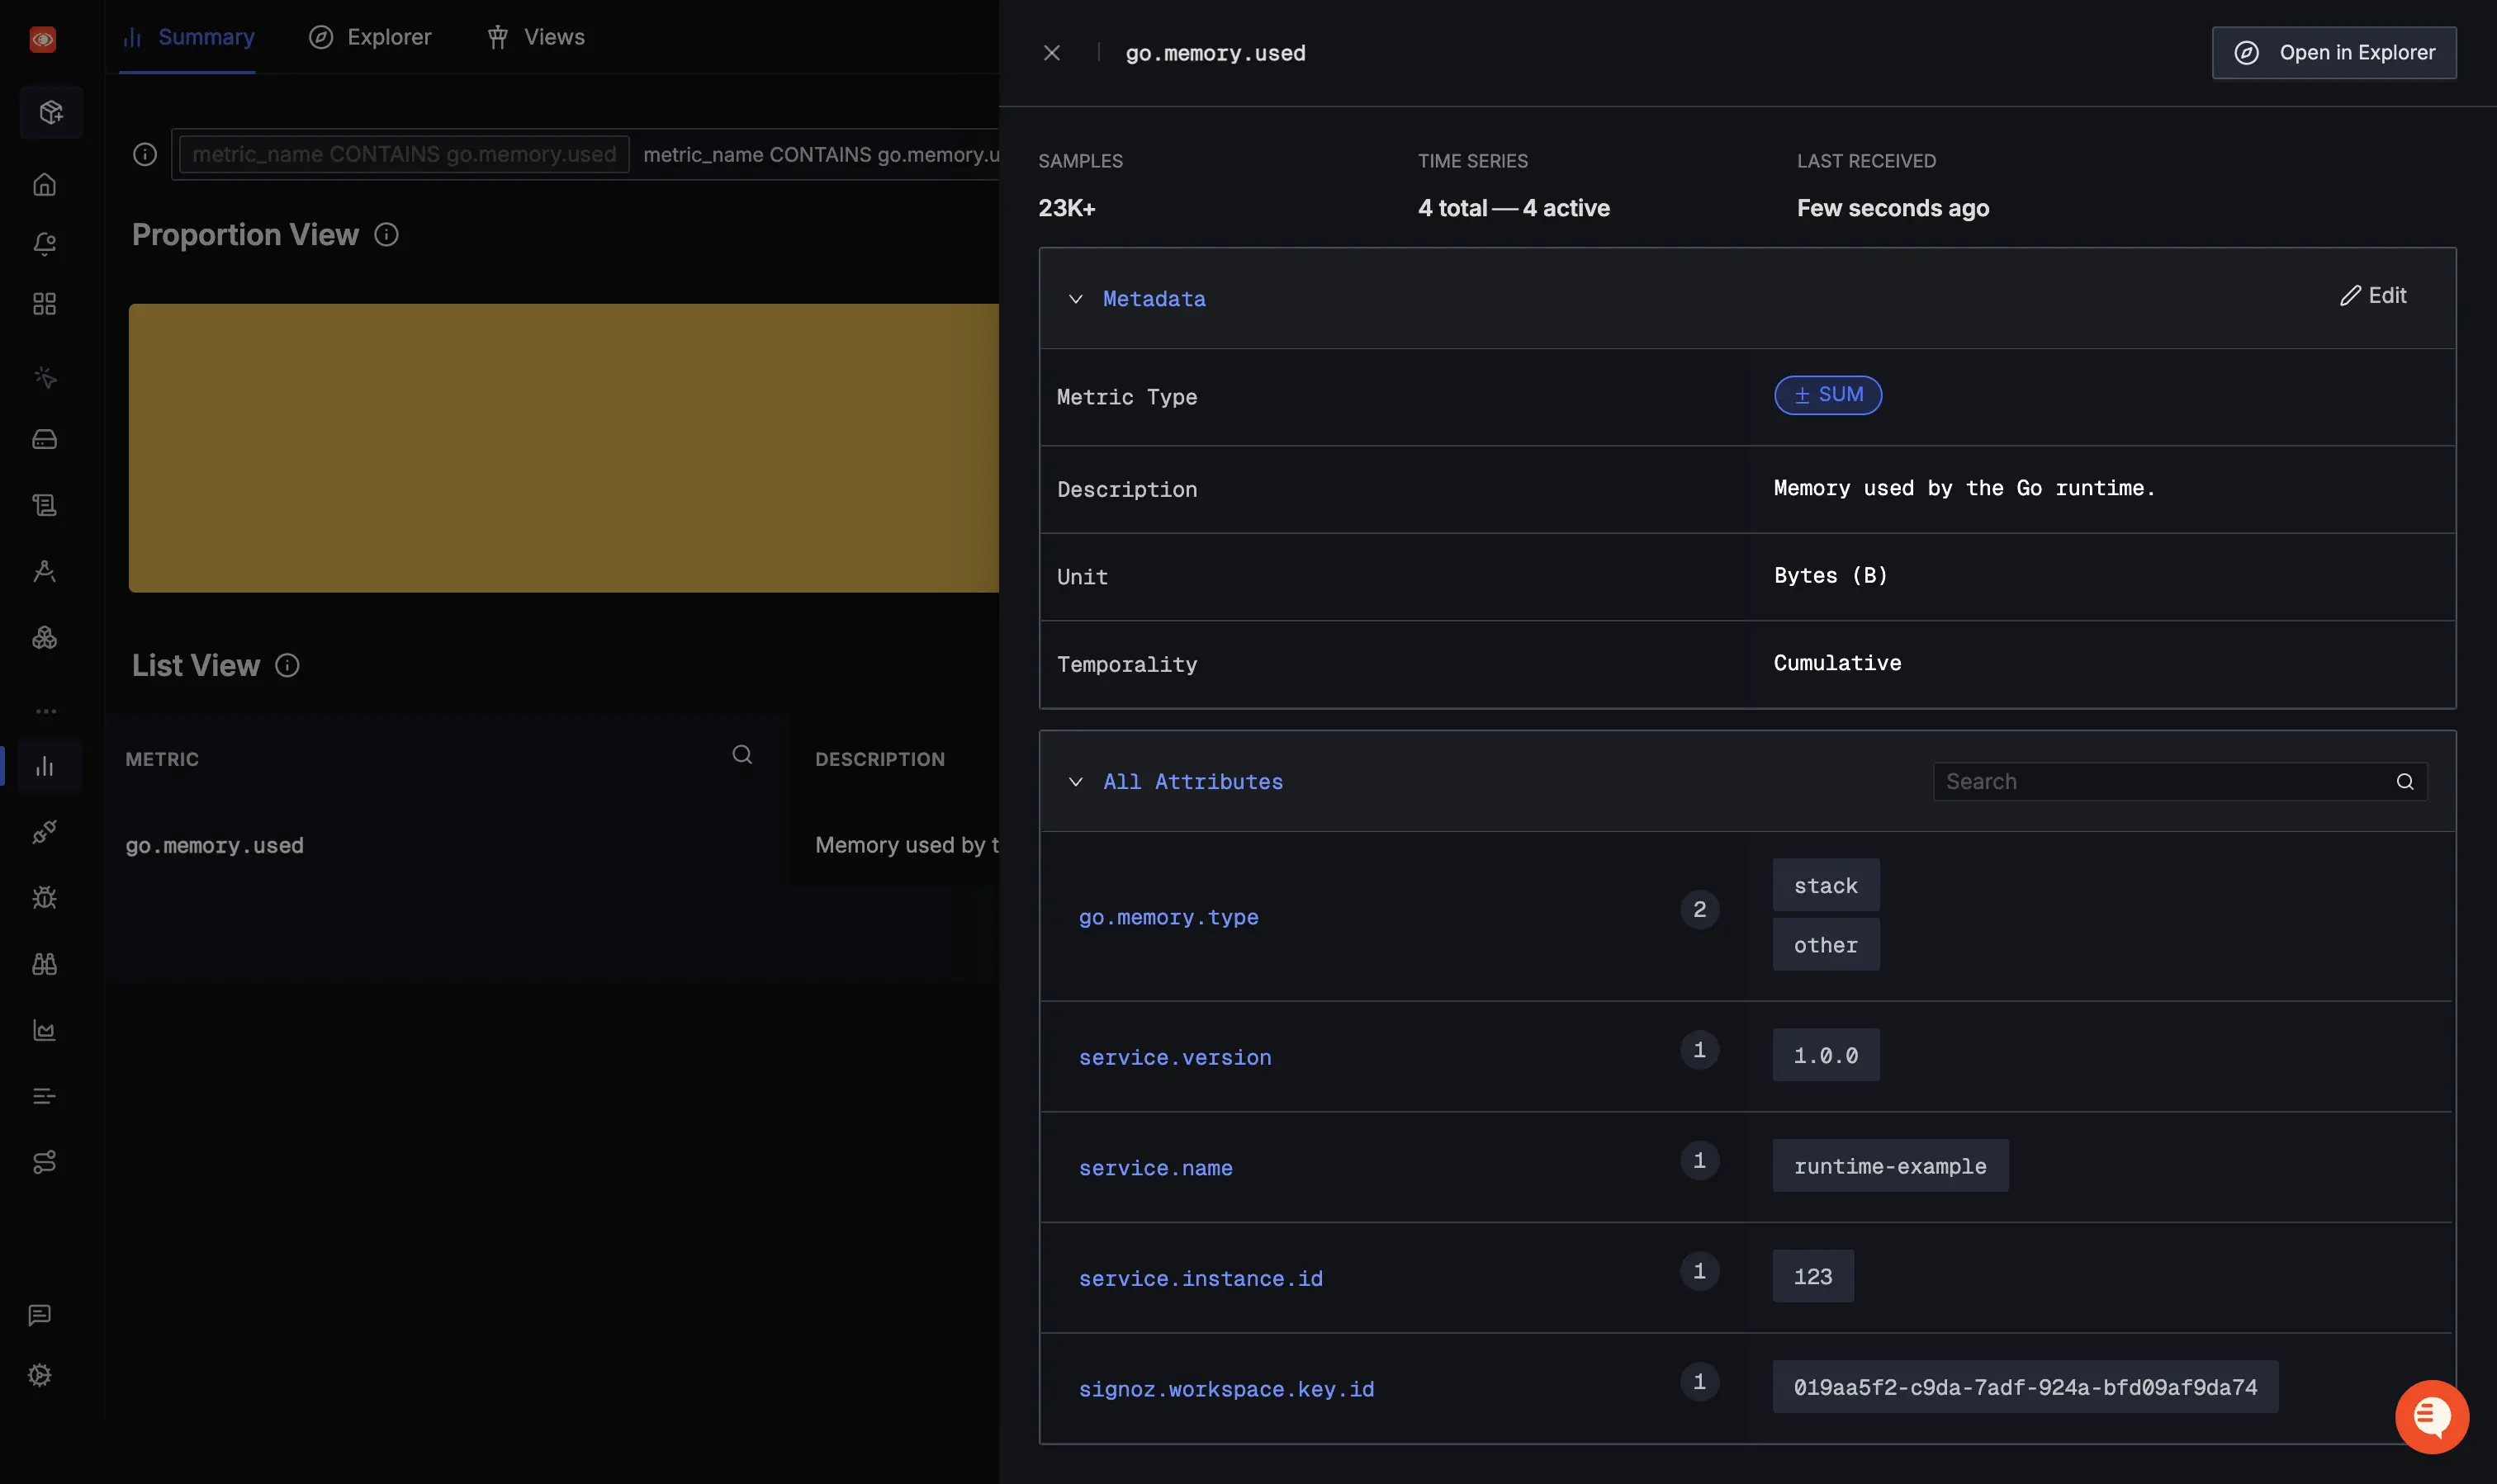Screen dimensions: 2497x1484
Task: Collapse the Metadata section
Action: click(1077, 299)
